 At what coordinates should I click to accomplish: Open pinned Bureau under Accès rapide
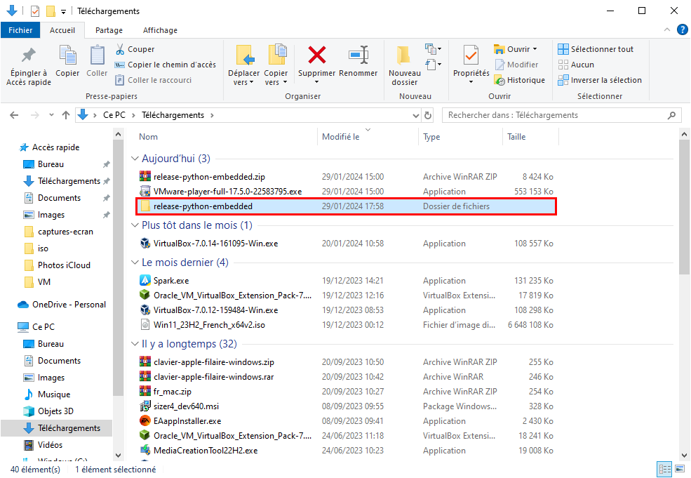tap(51, 164)
